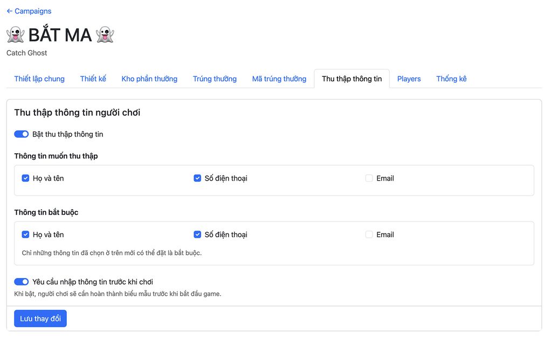Click the BẮT MA campaign title
The height and width of the screenshot is (343, 552).
[60, 35]
